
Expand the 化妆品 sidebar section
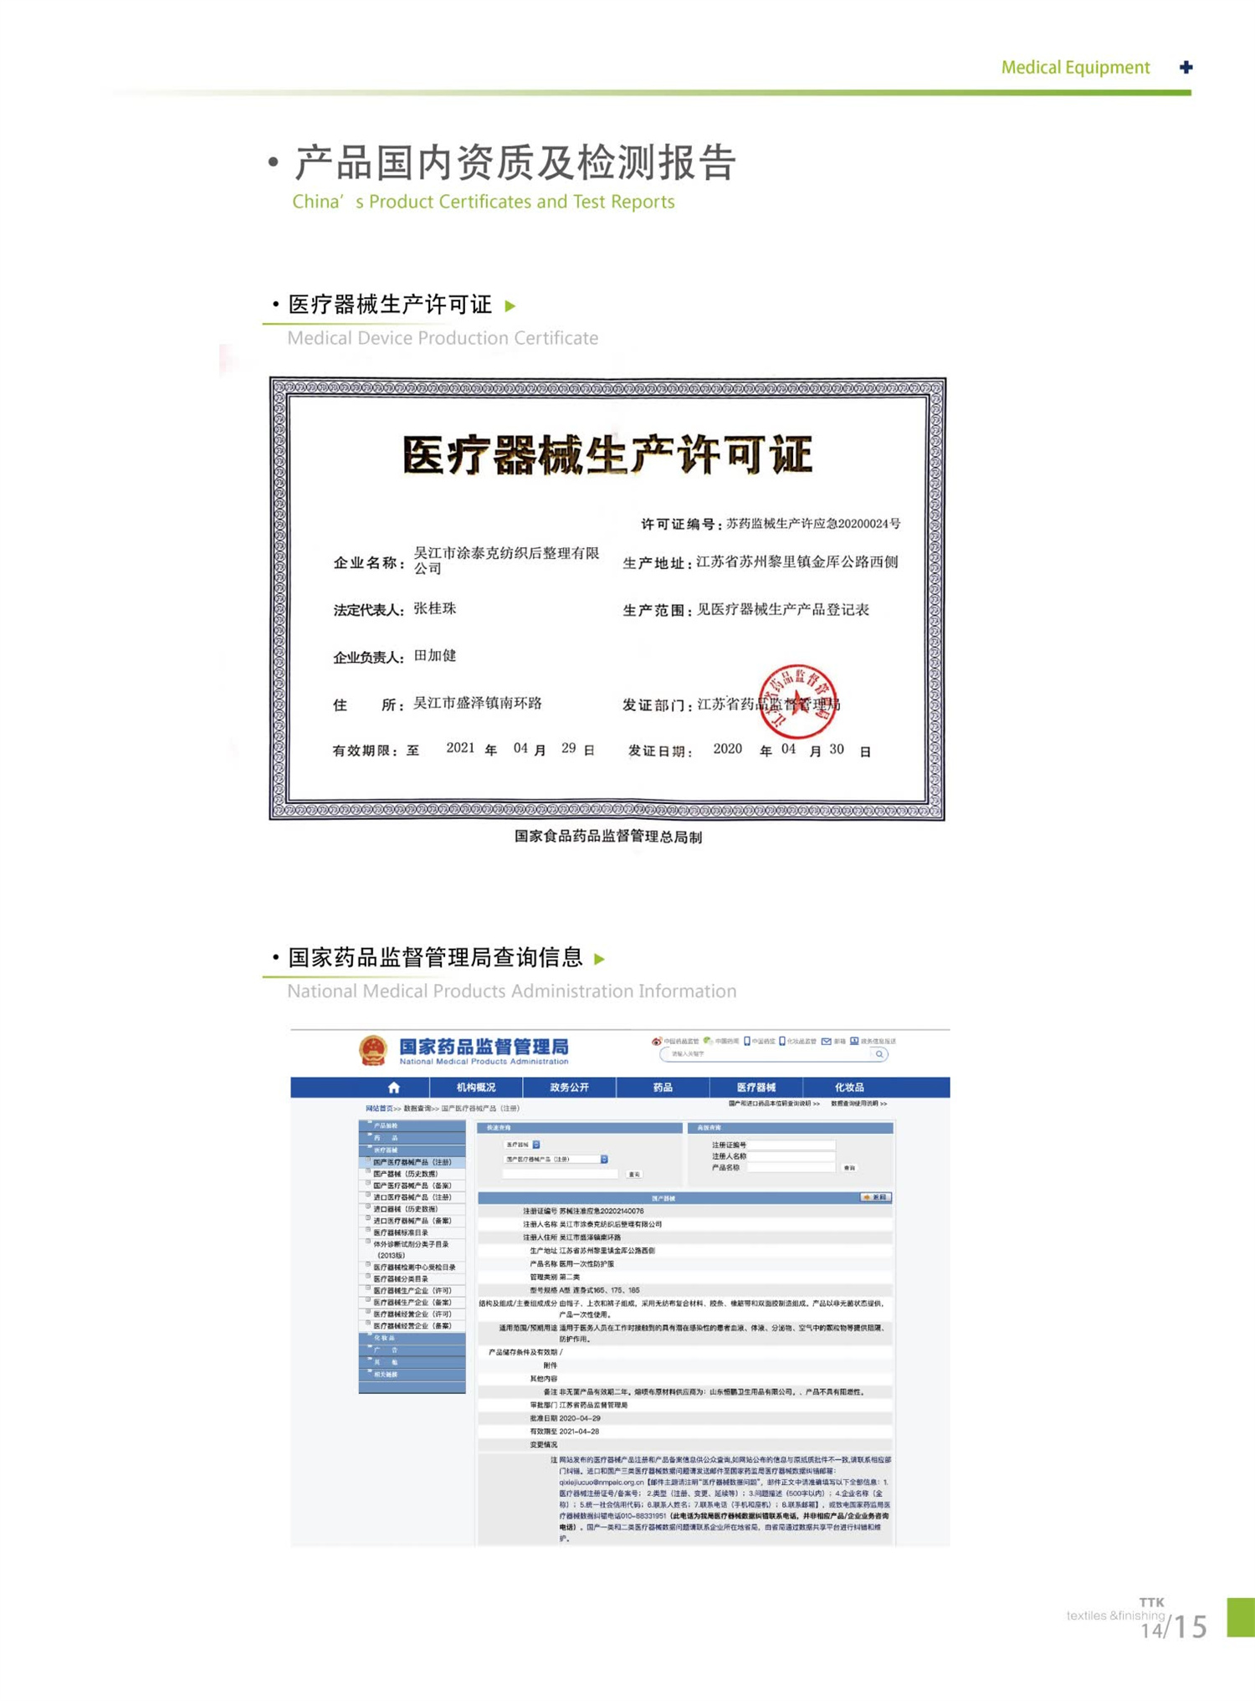pyautogui.click(x=412, y=1338)
